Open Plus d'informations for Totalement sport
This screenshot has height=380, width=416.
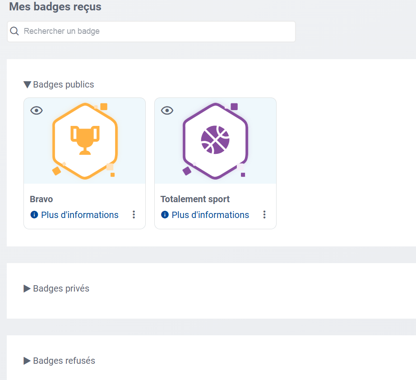point(210,215)
